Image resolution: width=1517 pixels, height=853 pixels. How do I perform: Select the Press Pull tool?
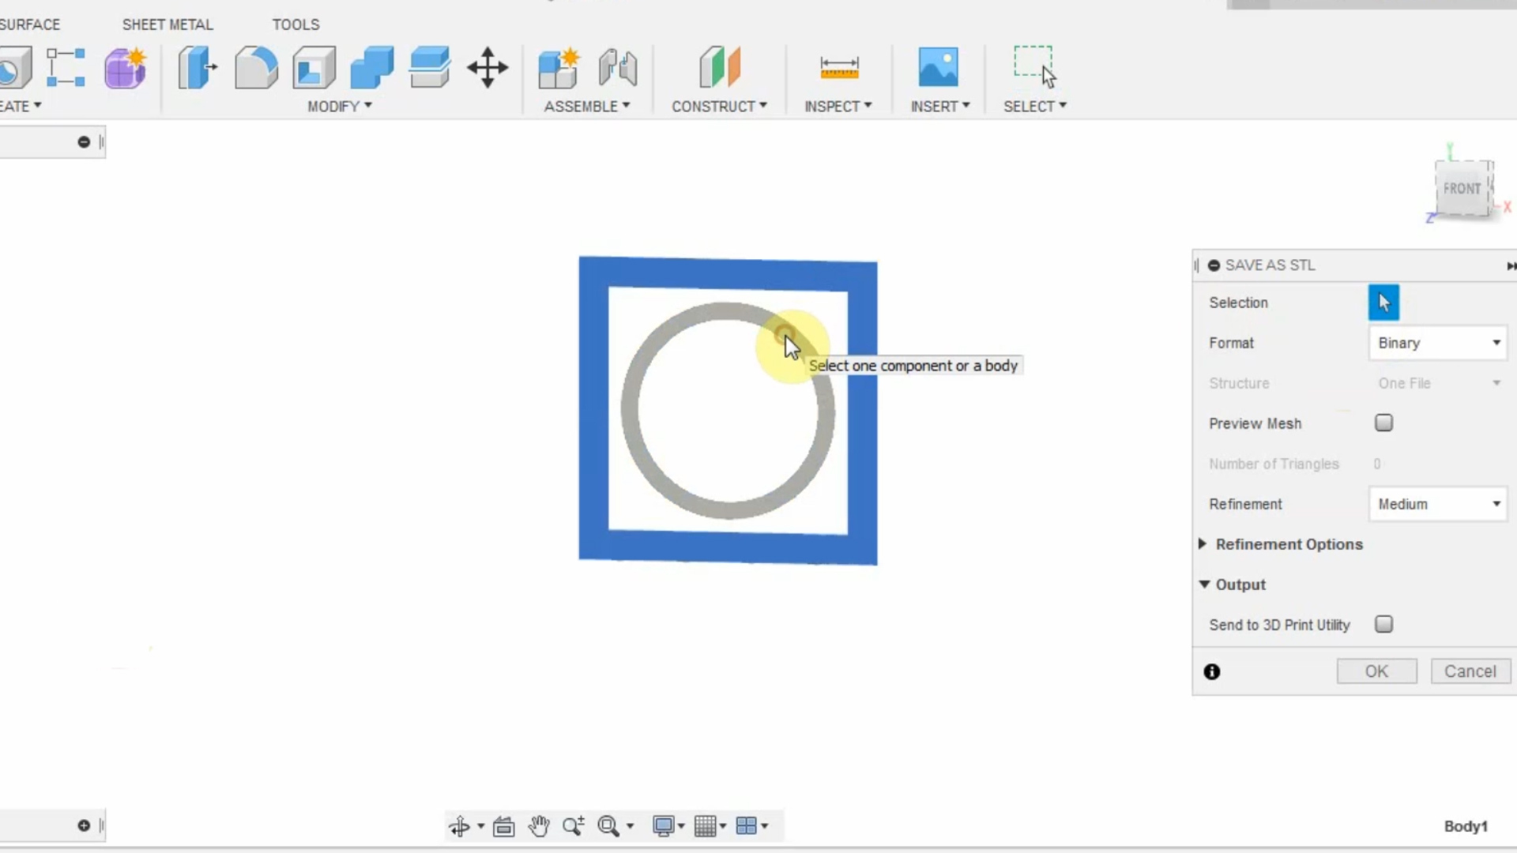tap(197, 67)
